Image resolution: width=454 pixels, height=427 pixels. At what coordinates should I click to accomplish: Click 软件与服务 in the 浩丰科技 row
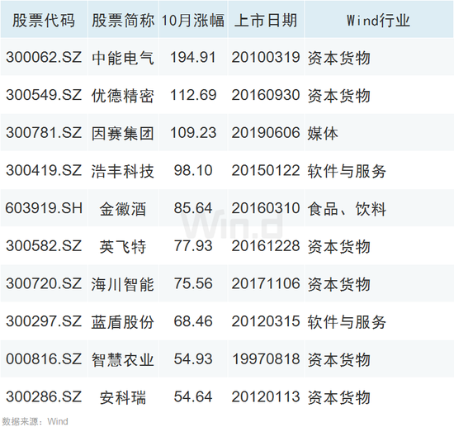(347, 171)
